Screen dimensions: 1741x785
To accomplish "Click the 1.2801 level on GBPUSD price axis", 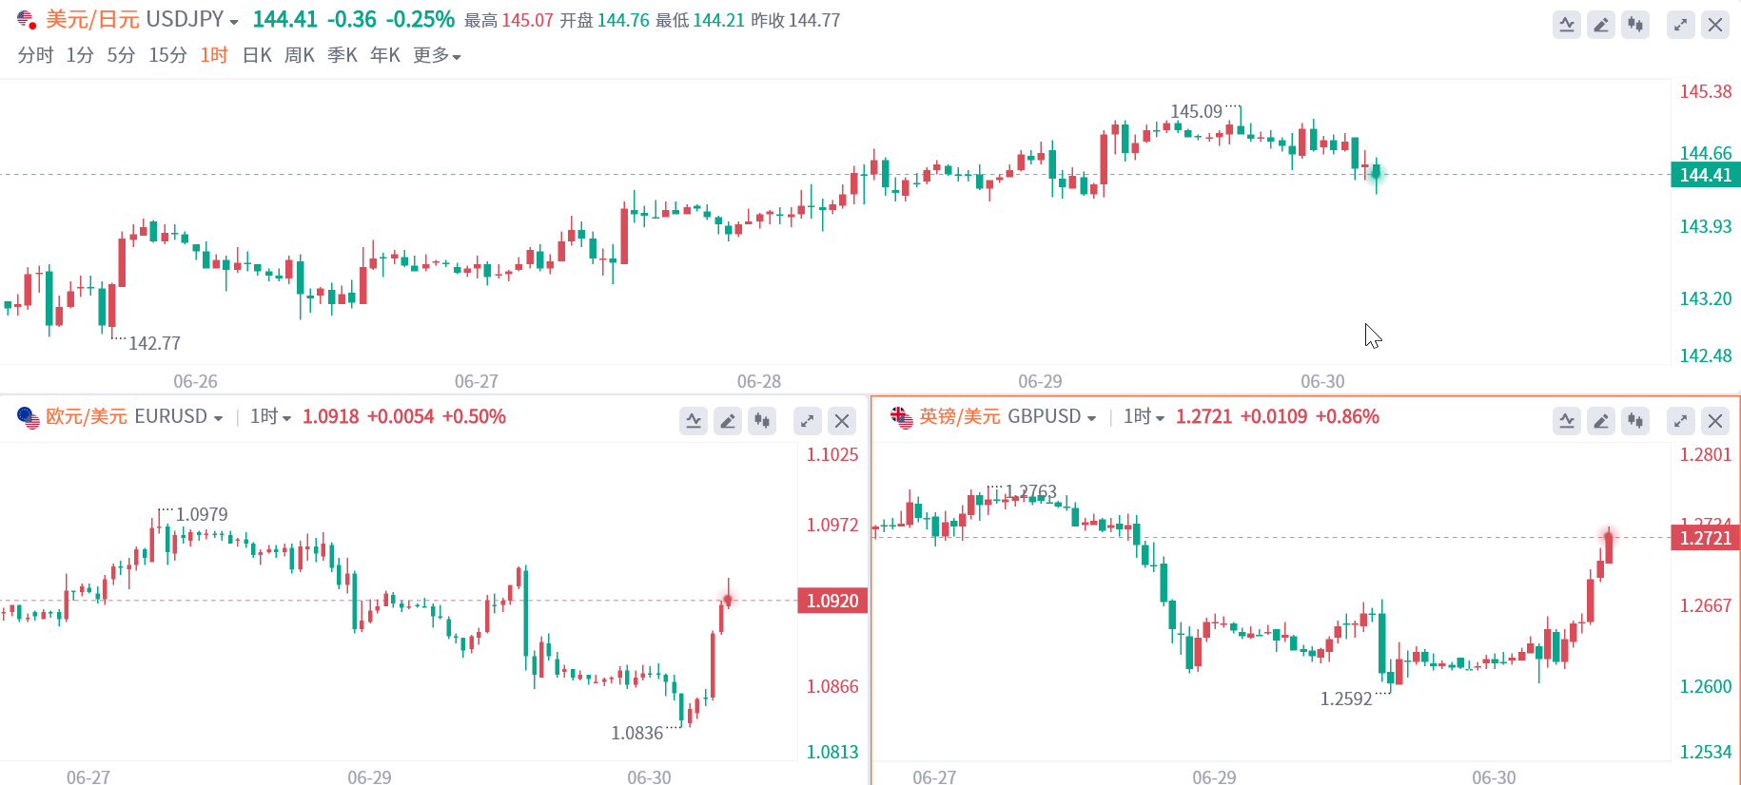I will [x=1706, y=455].
